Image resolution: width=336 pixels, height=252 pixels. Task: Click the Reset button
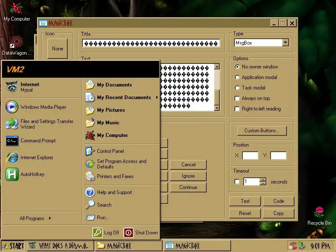point(245,213)
